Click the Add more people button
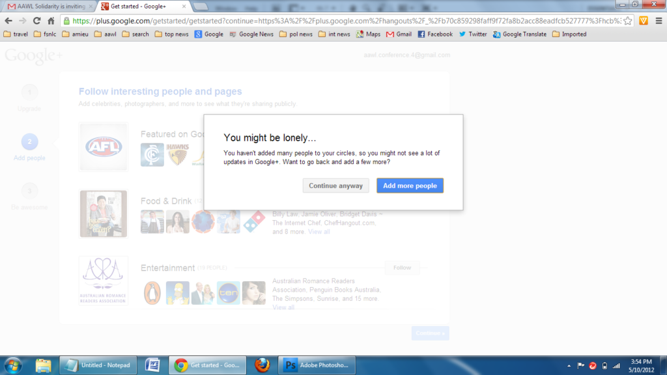667x375 pixels. [410, 186]
